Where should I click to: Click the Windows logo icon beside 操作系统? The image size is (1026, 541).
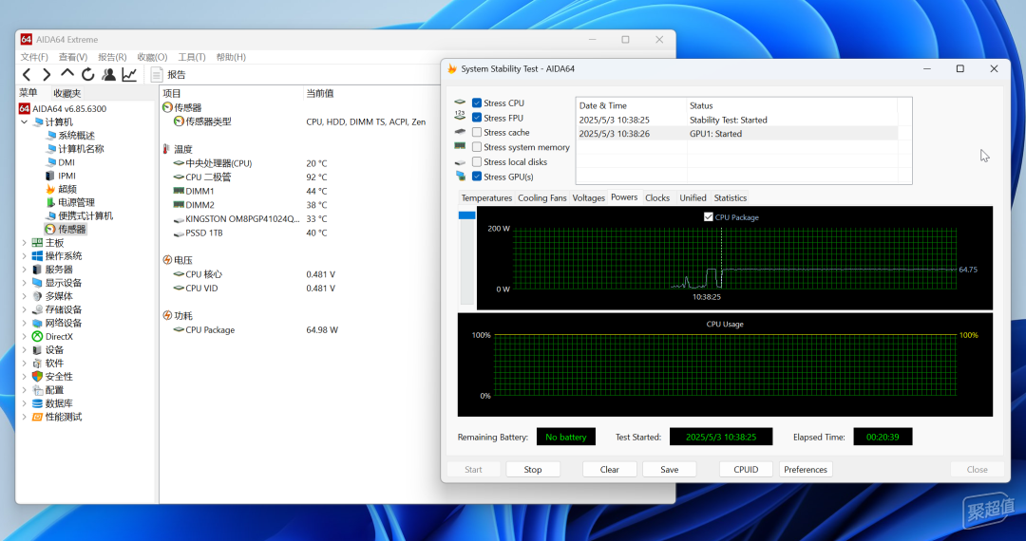37,256
